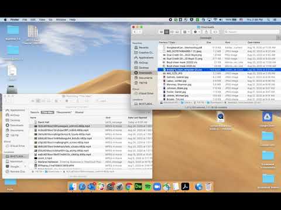The width and height of the screenshot is (281, 210).
Task: Open AirDrop in the Downloads window sidebar
Action: [143, 62]
